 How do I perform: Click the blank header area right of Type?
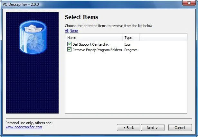pyautogui.click(x=163, y=38)
